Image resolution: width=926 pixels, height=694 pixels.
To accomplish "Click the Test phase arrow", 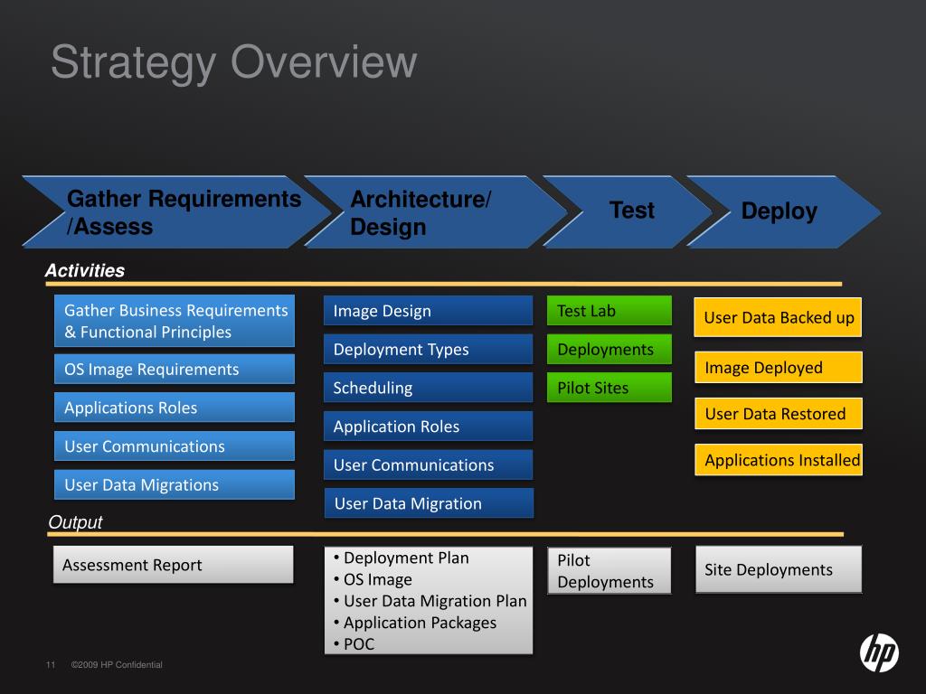I will 628,211.
